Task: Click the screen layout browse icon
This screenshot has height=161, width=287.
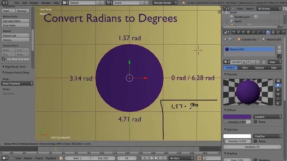Action: click(65, 3)
